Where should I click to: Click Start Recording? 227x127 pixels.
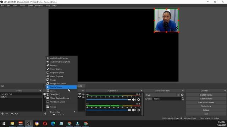206,99
